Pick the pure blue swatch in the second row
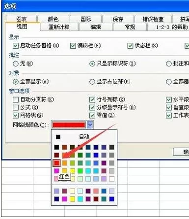Viewport: 189px width, 219px height. (96, 155)
